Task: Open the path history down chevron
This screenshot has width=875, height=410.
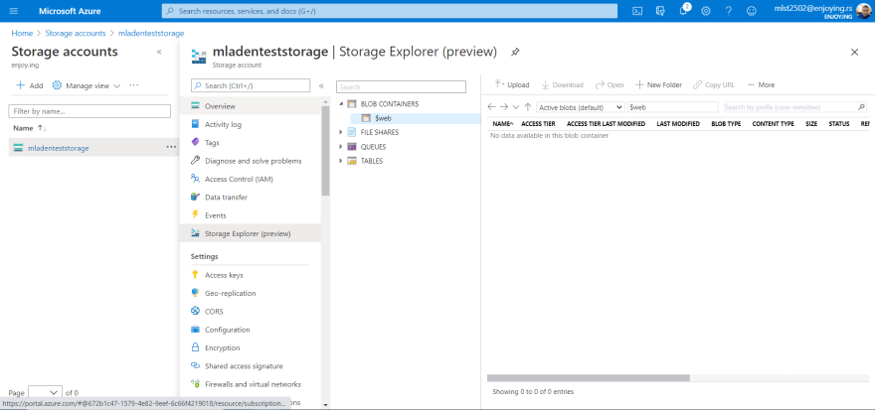Action: tap(516, 107)
